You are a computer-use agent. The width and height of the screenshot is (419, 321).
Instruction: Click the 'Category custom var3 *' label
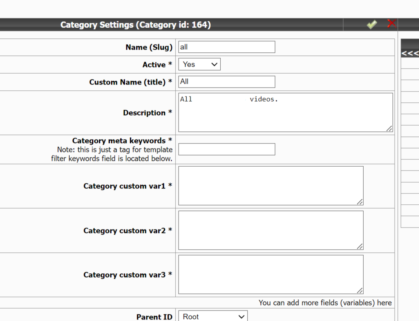click(128, 275)
